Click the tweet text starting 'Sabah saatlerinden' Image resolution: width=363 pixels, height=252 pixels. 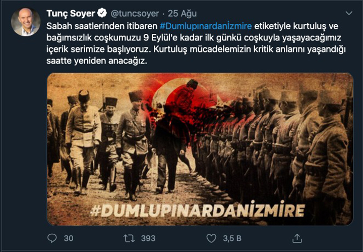(x=196, y=43)
